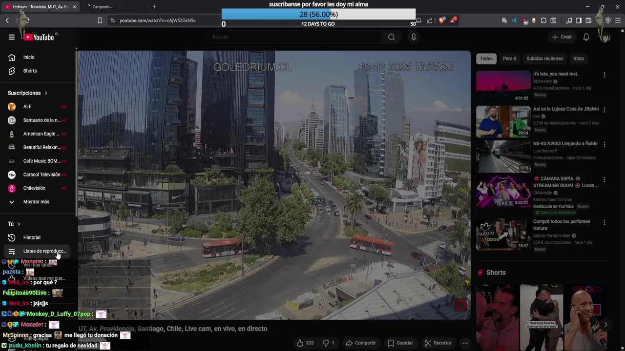
Task: Like the video (335 likes)
Action: 305,343
